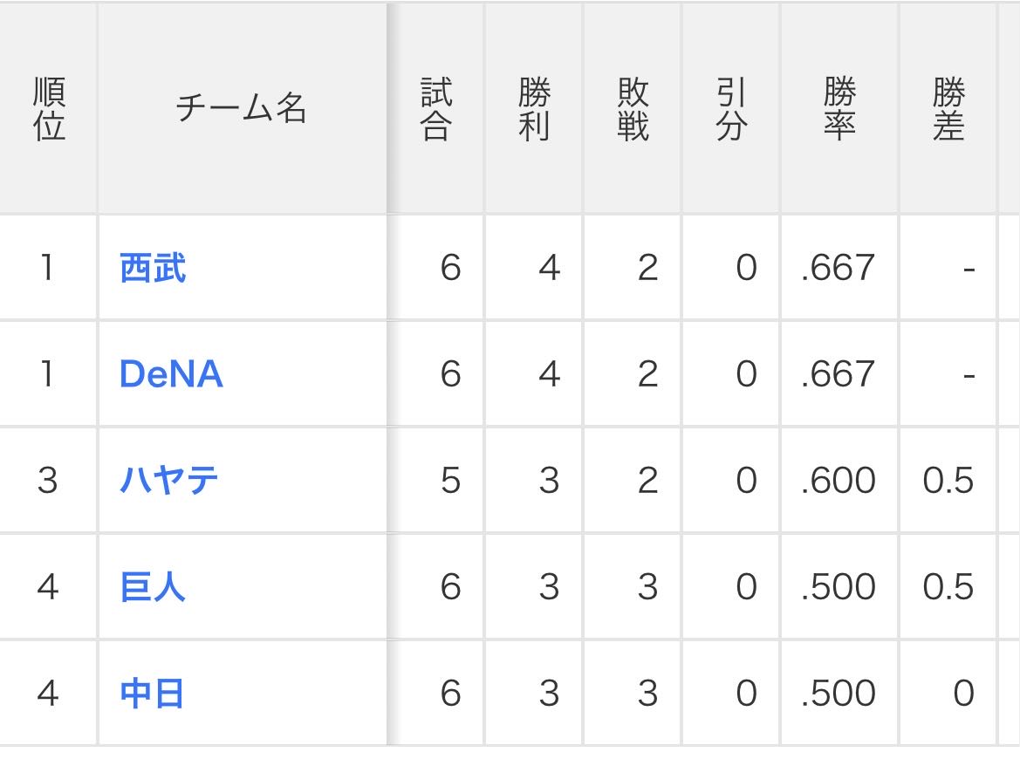Click the 勝利 column header
This screenshot has width=1020, height=759.
tap(534, 109)
